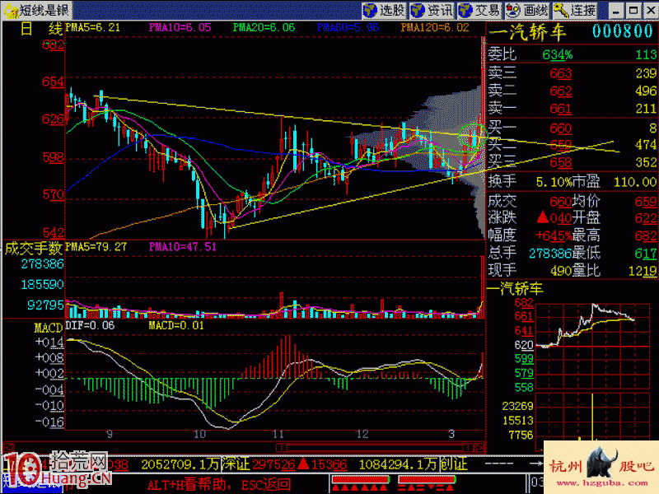The image size is (659, 494).
Task: Click the month 11 label on the time axis
Action: 278,434
